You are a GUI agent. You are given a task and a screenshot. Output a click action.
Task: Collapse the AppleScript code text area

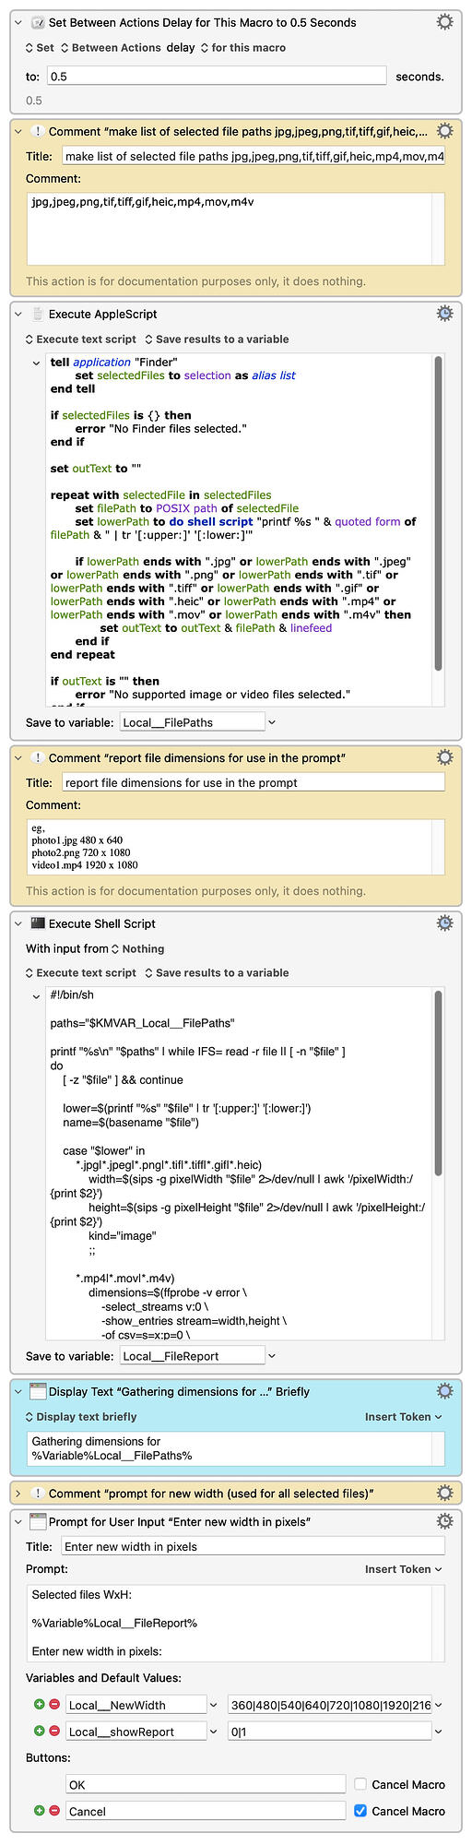pos(36,363)
